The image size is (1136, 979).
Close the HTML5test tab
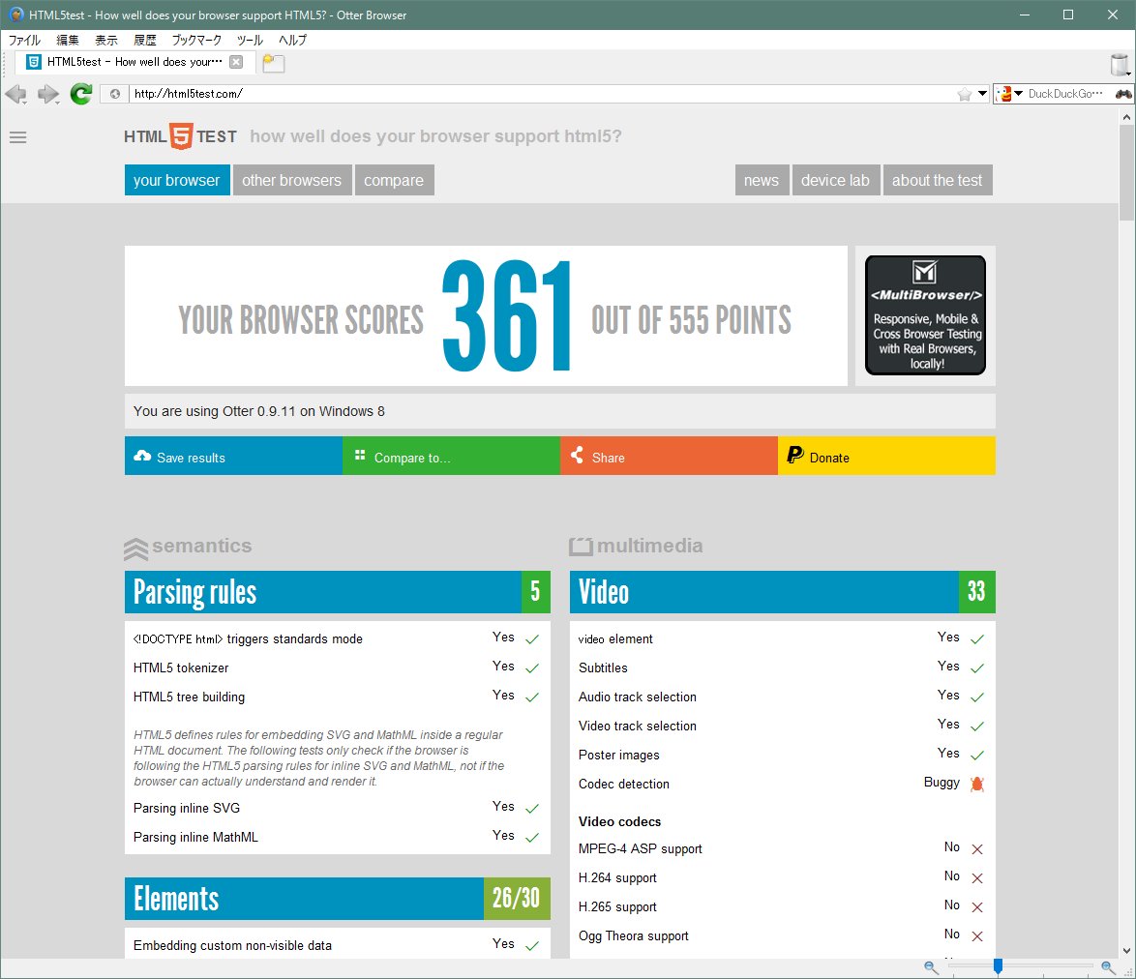pos(235,62)
